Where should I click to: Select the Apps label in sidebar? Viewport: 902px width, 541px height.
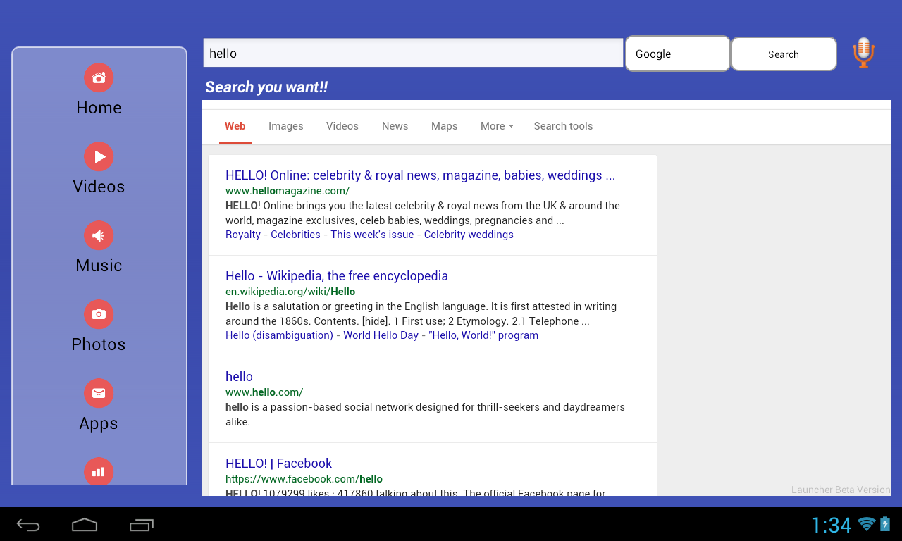pos(99,423)
